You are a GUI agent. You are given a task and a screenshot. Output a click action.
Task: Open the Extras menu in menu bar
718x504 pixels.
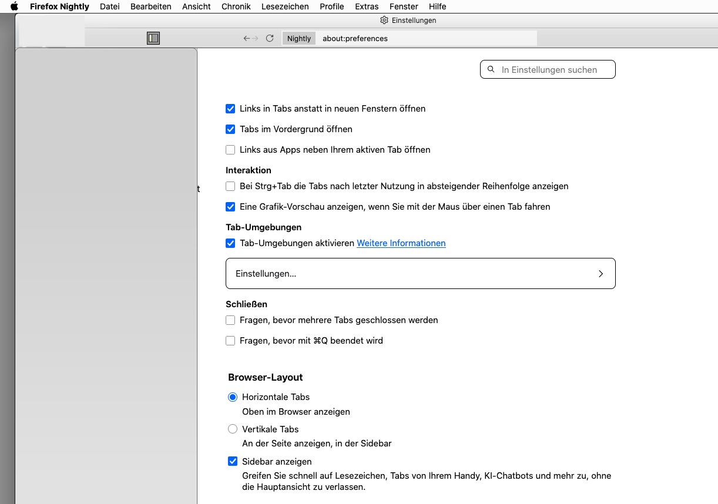click(x=367, y=6)
